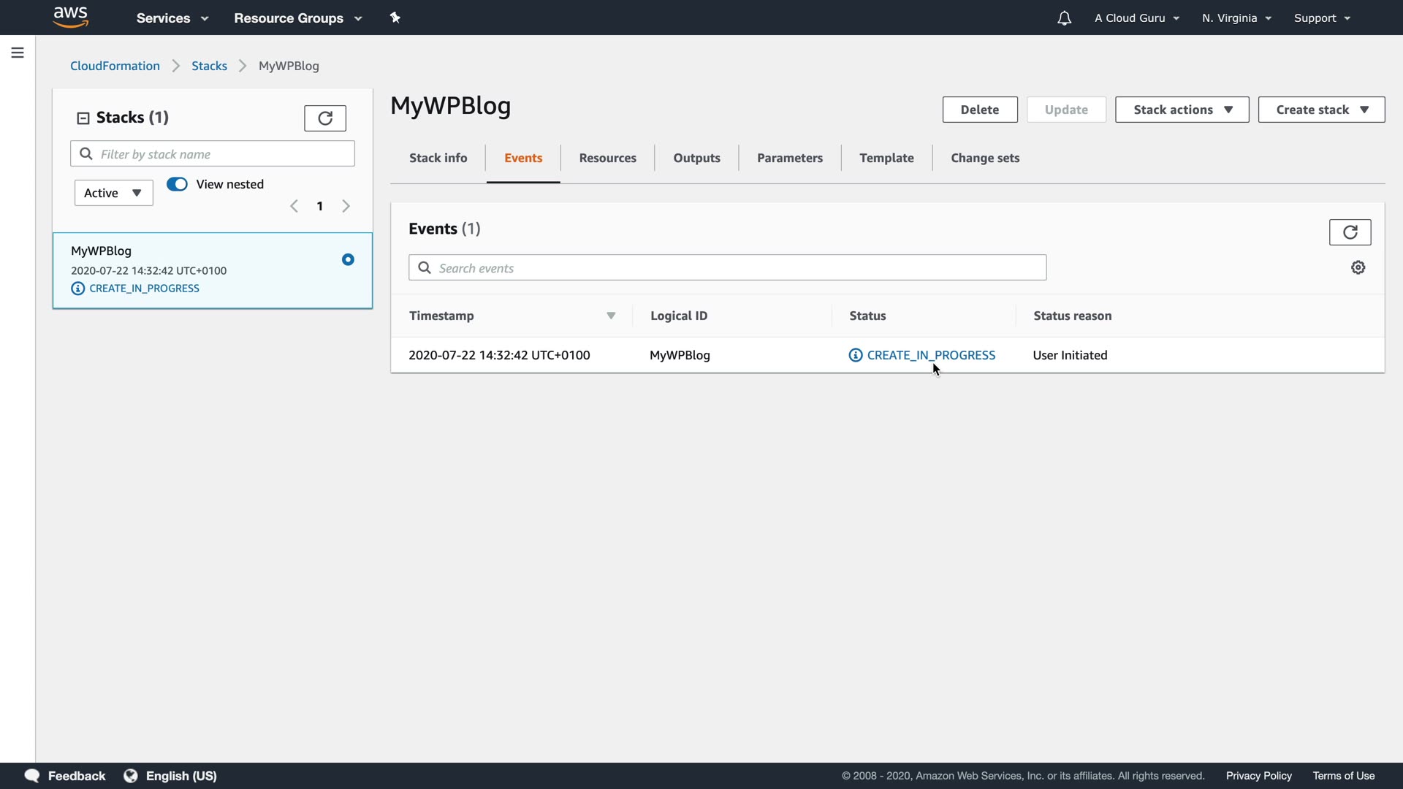This screenshot has height=789, width=1403.
Task: Click the pin shortcuts icon in header
Action: click(395, 18)
